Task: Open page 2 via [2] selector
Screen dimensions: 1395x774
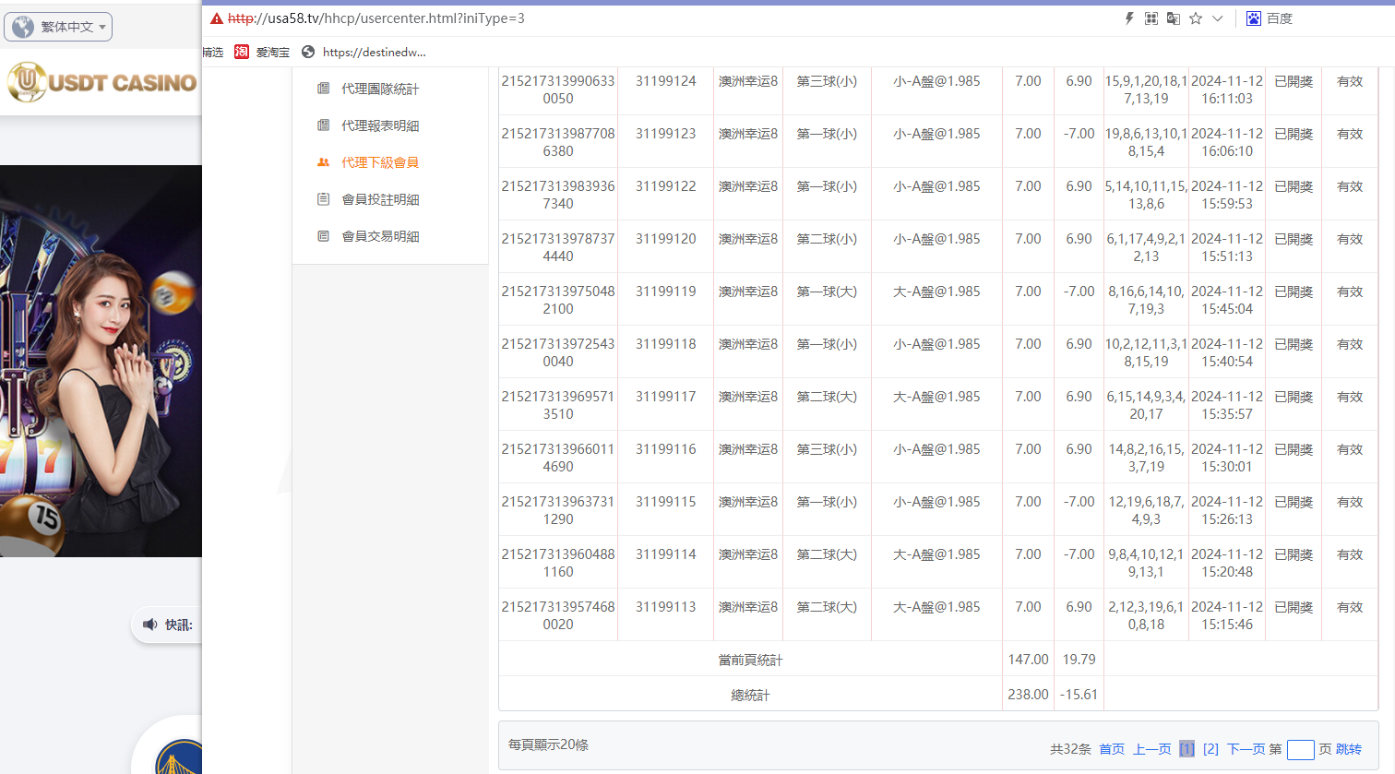Action: [1210, 749]
